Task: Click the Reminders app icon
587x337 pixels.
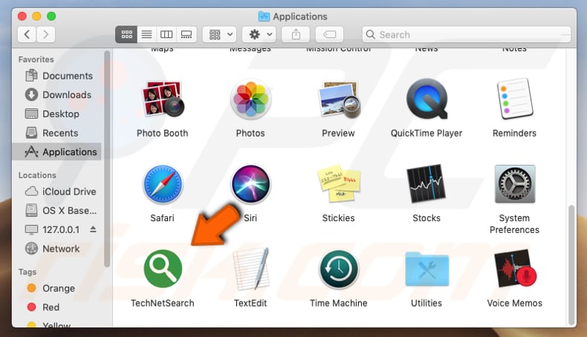Action: [515, 99]
